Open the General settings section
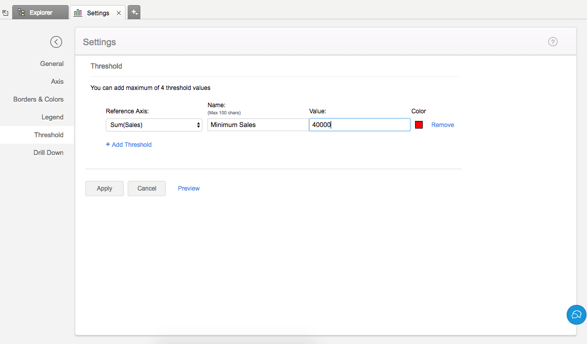Image resolution: width=587 pixels, height=344 pixels. (52, 64)
